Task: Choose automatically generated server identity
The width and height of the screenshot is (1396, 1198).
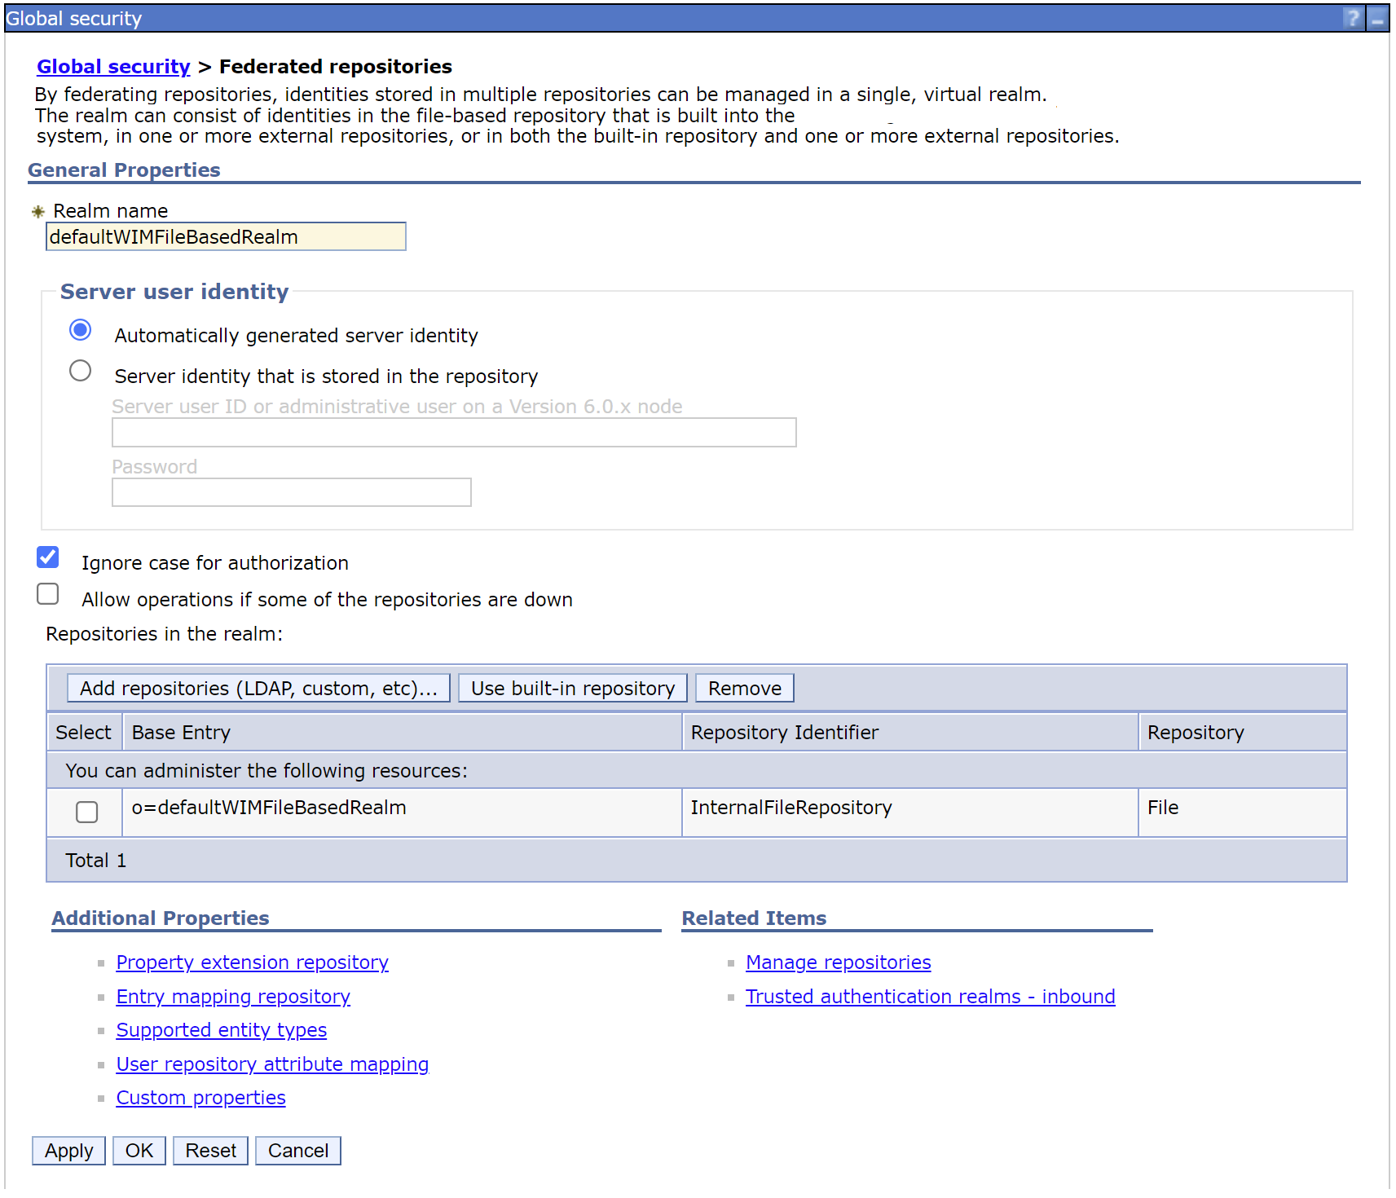Action: click(80, 330)
